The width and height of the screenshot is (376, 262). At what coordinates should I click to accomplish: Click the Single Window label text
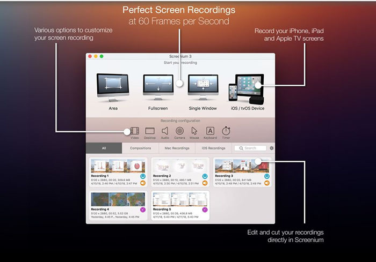point(203,108)
